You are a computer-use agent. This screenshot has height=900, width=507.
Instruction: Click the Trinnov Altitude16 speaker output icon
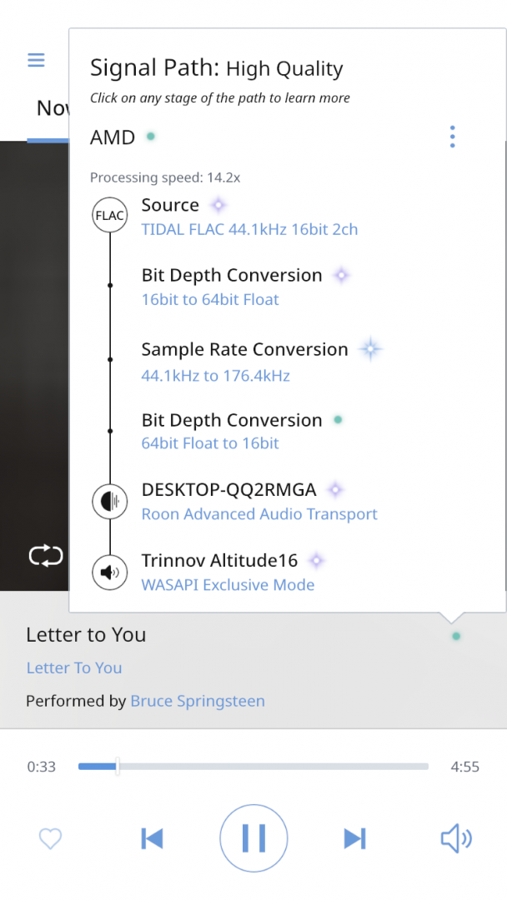pos(109,572)
